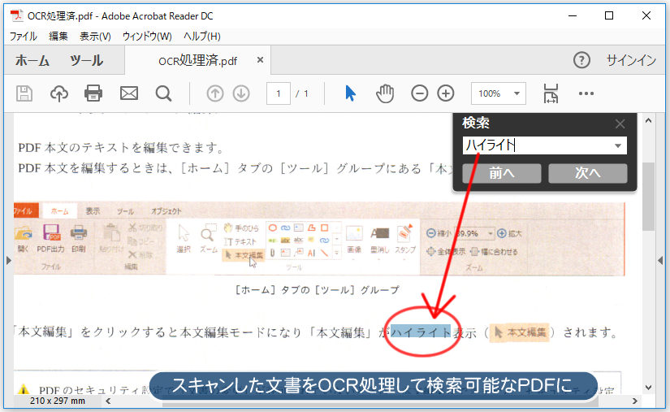
Task: Minimize the Acrobat Reader window
Action: 573,15
